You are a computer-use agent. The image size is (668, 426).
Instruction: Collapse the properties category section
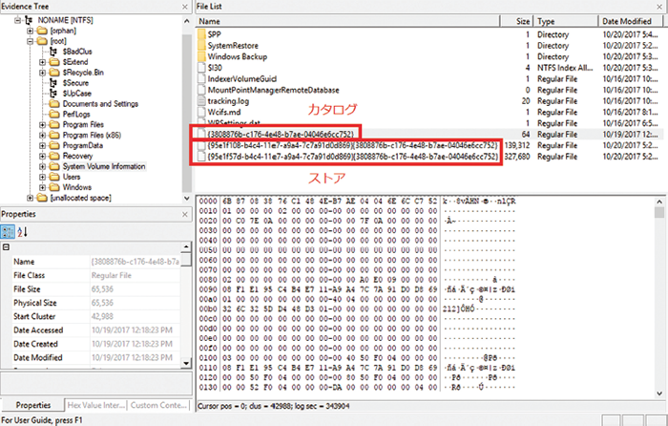8,248
